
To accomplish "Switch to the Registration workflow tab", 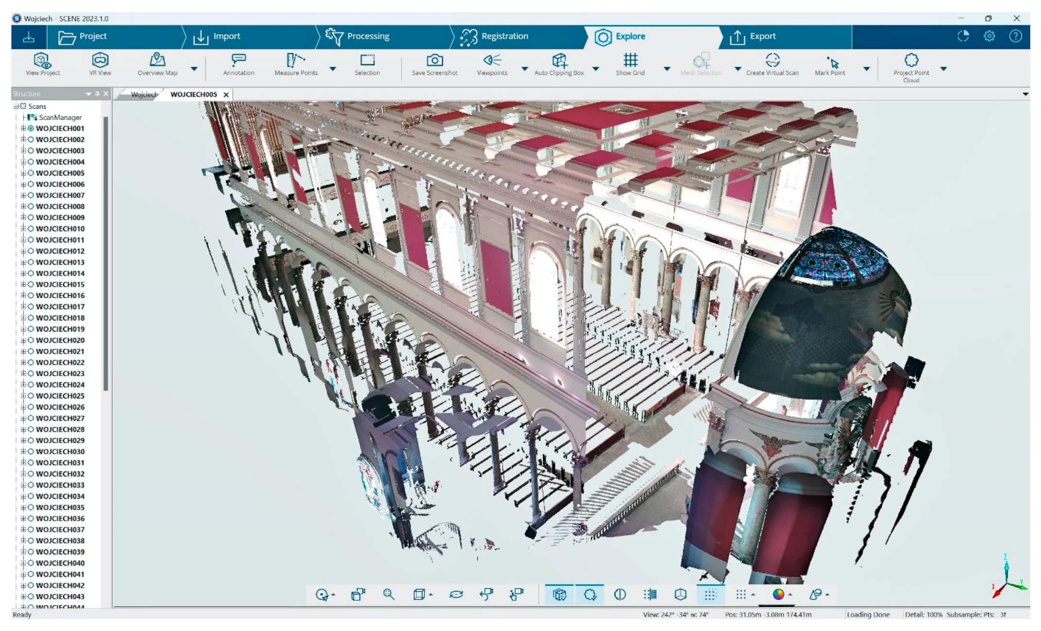I will tap(504, 36).
